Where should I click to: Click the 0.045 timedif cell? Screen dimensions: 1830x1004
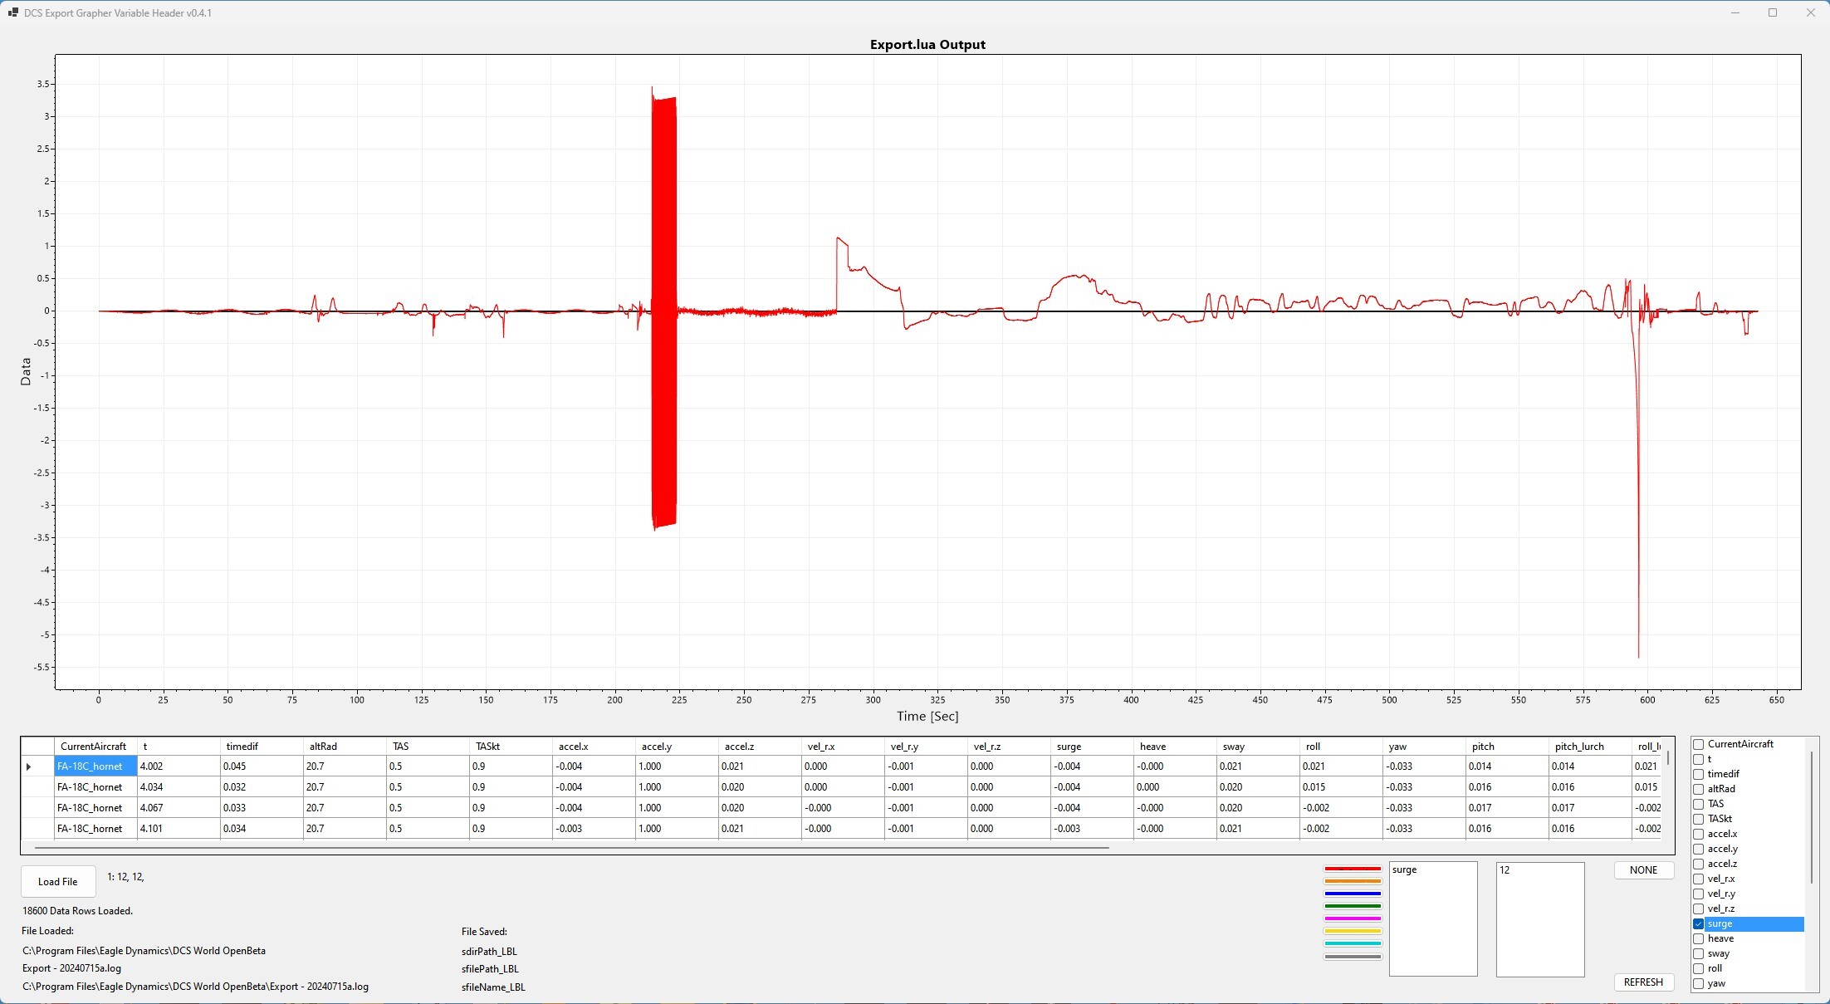[x=262, y=766]
